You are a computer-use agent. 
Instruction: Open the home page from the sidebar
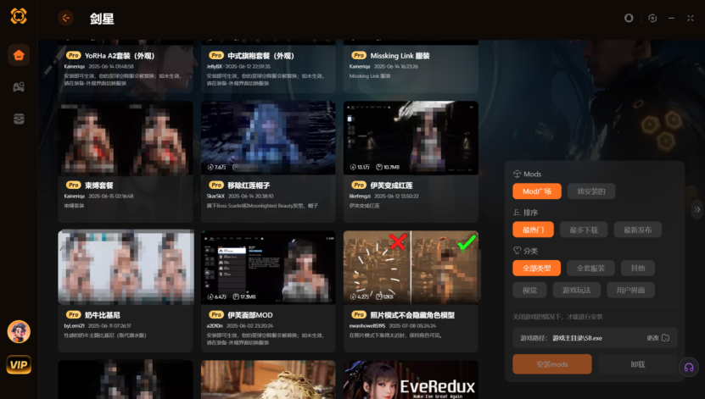pyautogui.click(x=19, y=55)
